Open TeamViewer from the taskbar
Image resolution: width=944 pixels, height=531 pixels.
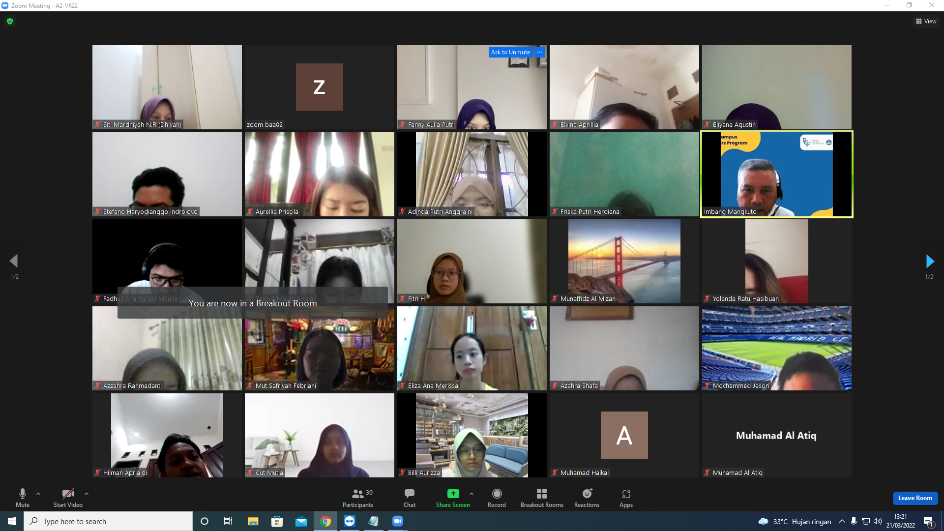point(350,521)
